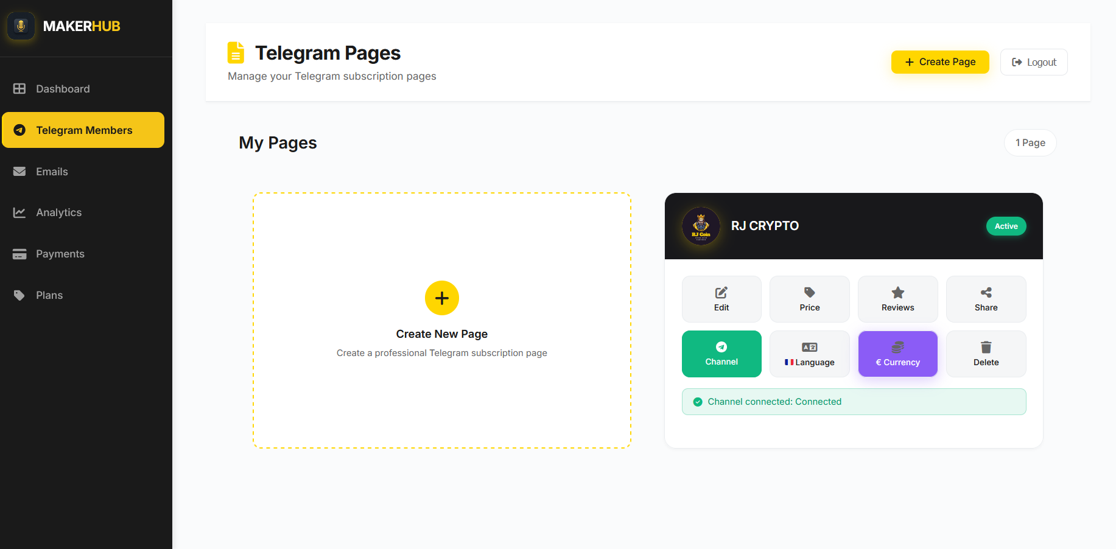1116x549 pixels.
Task: Switch to the Analytics section
Action: (x=58, y=212)
